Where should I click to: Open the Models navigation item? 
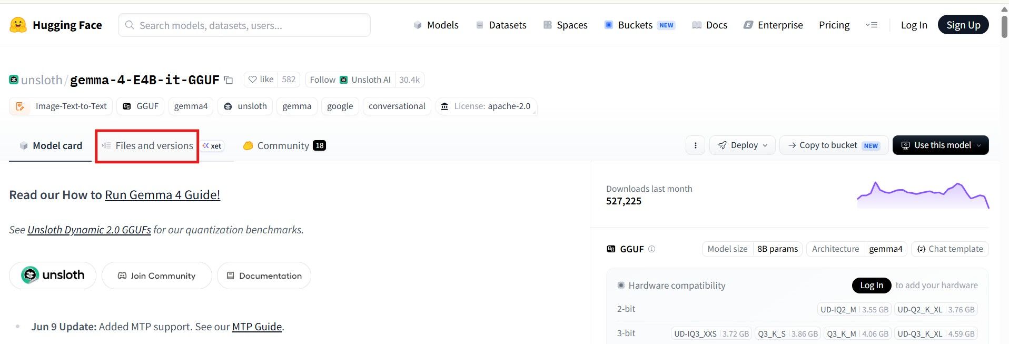click(436, 25)
